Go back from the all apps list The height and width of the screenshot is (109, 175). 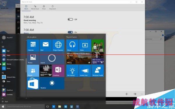click(5, 101)
